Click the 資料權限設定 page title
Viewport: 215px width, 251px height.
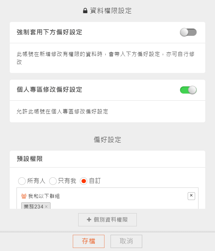111,11
